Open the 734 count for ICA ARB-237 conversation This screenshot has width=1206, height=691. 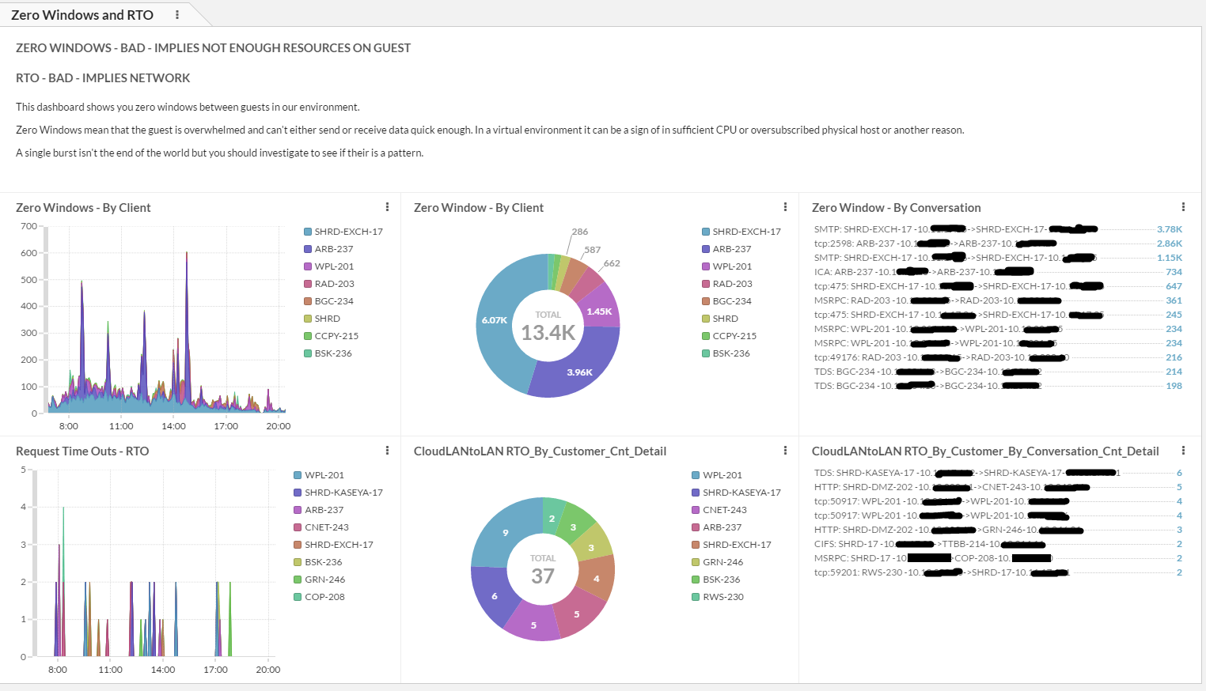tap(1174, 272)
